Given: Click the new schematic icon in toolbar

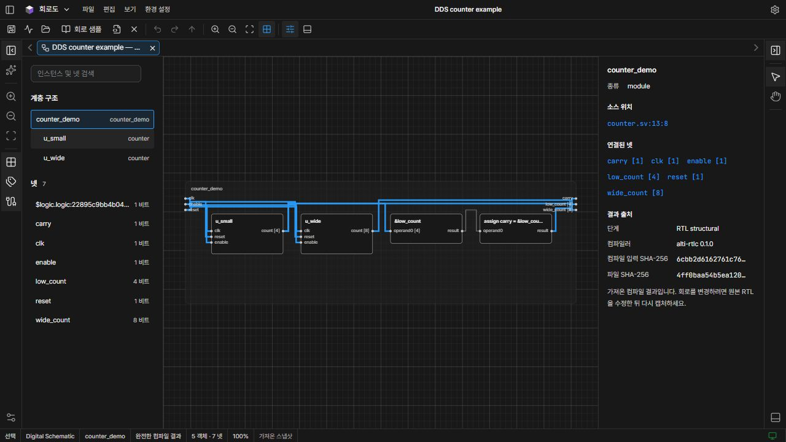Looking at the screenshot, I should click(11, 29).
